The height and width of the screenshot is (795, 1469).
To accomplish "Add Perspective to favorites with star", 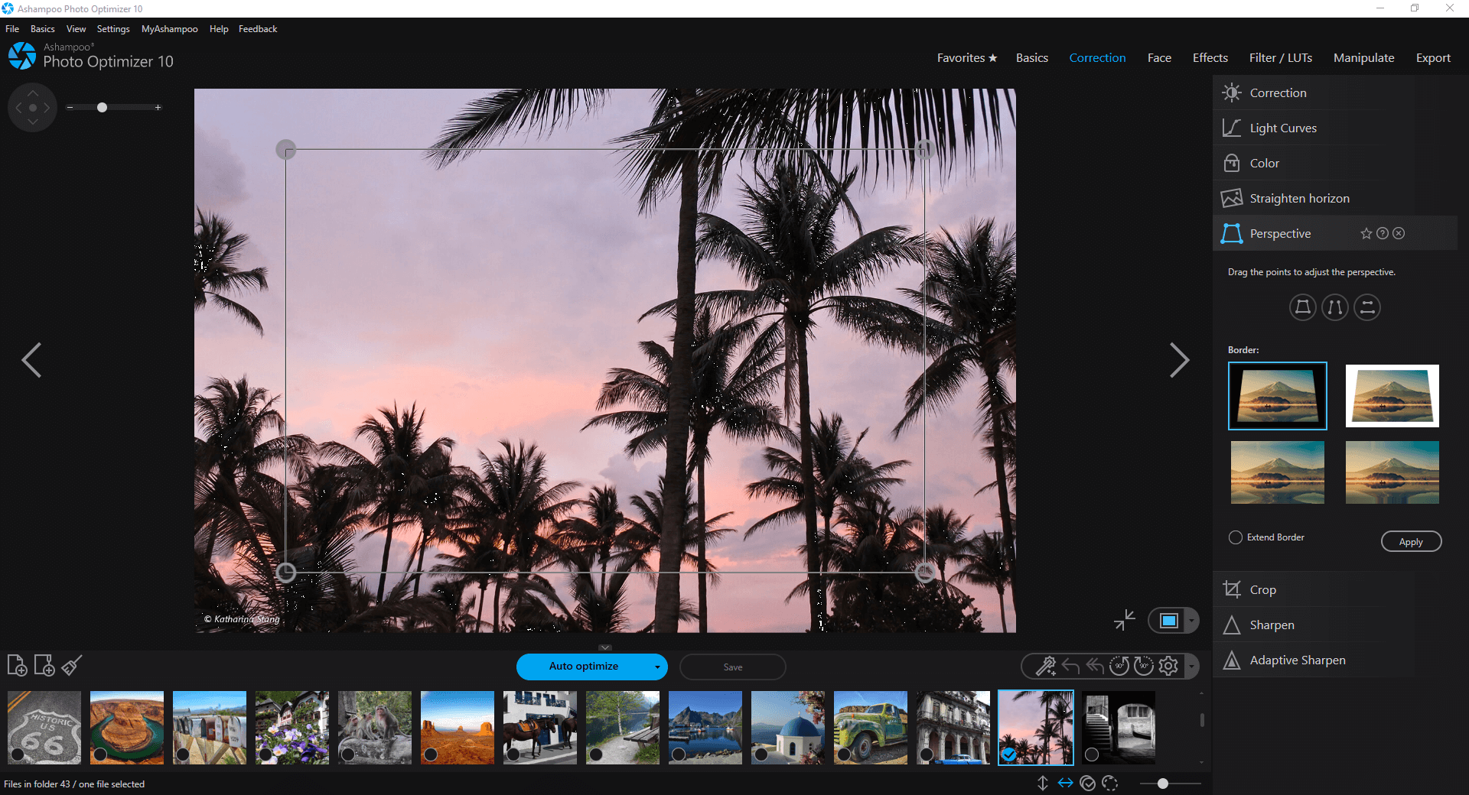I will [1366, 234].
